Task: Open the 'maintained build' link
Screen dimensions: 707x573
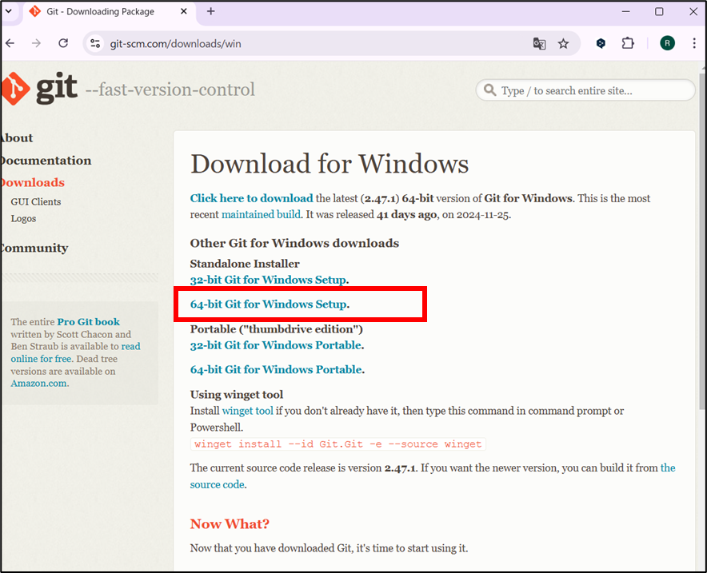Action: click(x=261, y=214)
